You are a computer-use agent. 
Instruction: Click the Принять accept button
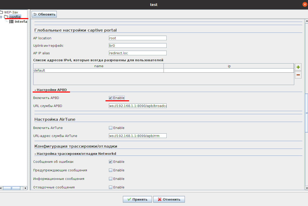137,199
